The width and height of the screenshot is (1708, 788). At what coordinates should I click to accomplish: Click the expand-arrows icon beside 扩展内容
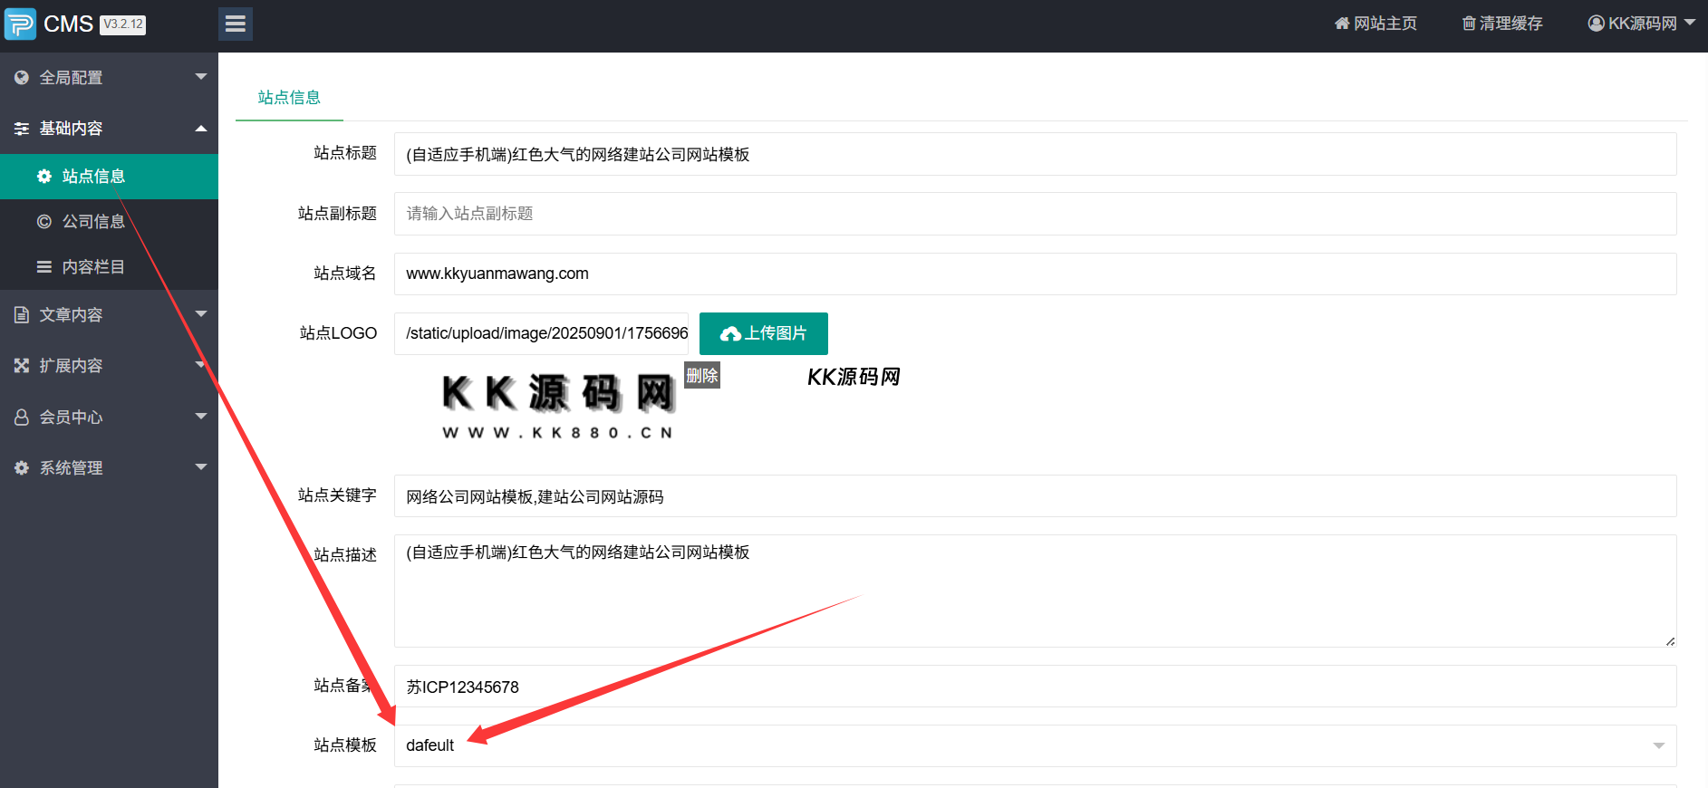click(x=22, y=366)
